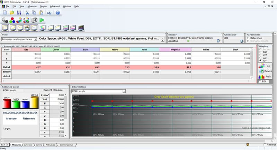Click the Print toolbar icon
Image resolution: width=277 pixels, height=150 pixels.
pyautogui.click(x=49, y=13)
